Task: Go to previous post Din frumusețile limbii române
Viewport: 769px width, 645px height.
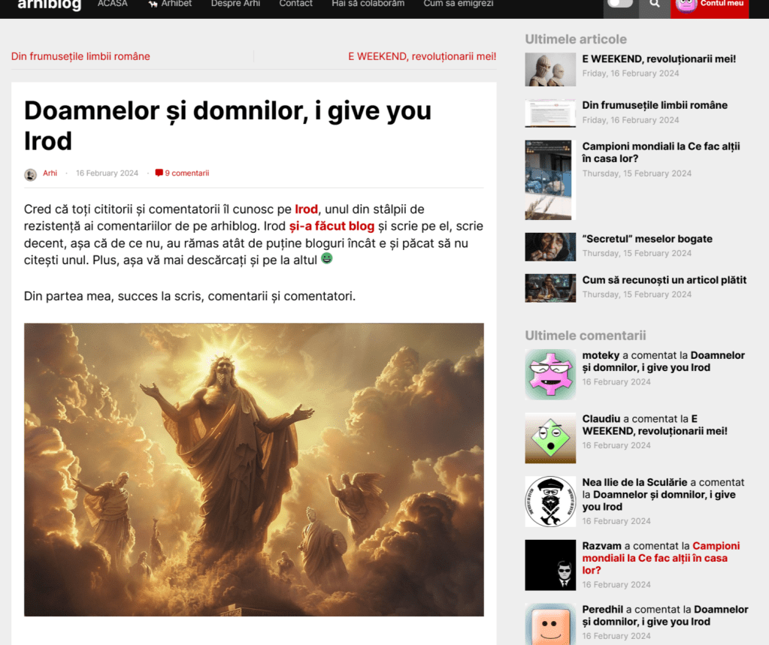Action: [80, 56]
